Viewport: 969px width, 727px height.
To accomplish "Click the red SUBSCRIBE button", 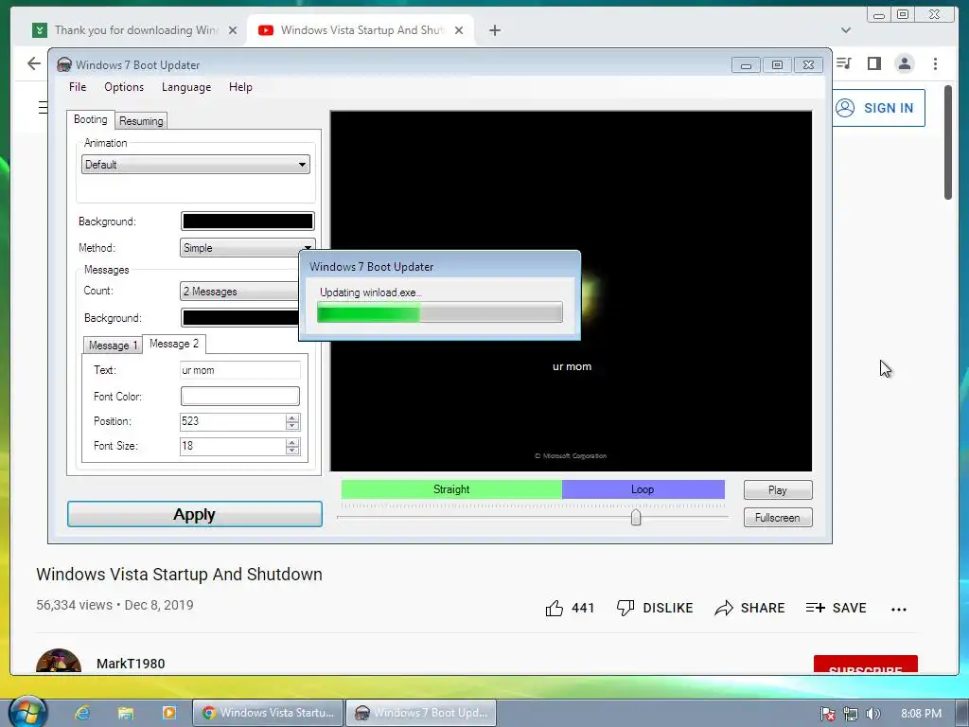I will click(x=865, y=664).
